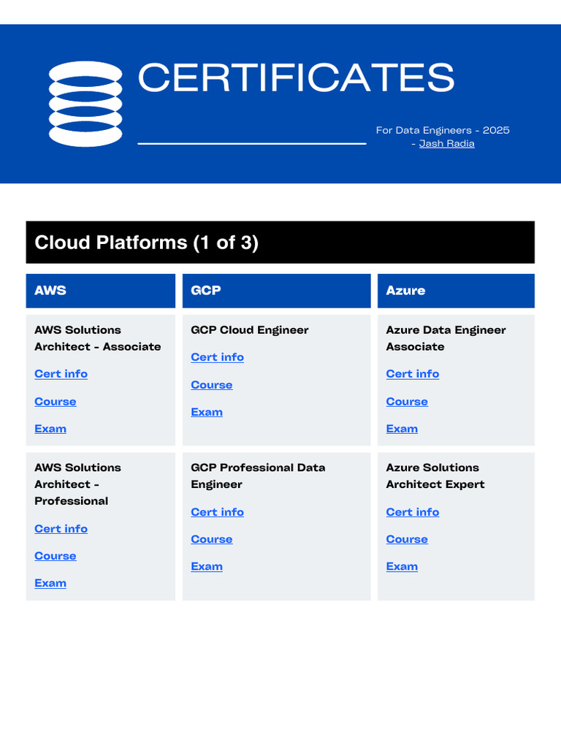Open Course link for AWS Solutions Architect Professional
This screenshot has height=748, width=561.
click(x=56, y=556)
